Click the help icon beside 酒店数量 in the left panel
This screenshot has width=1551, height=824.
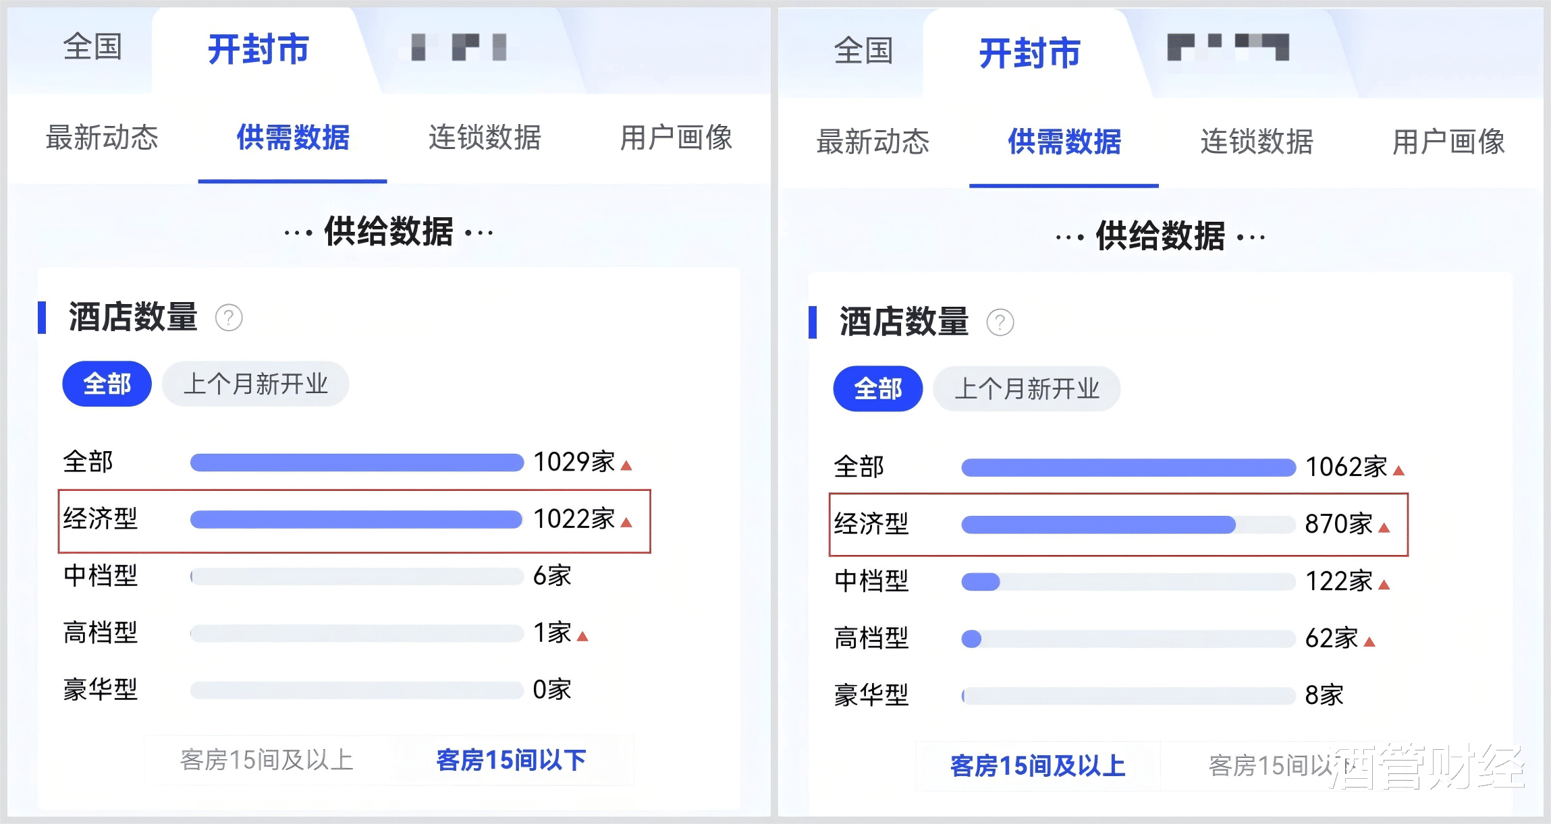(229, 318)
